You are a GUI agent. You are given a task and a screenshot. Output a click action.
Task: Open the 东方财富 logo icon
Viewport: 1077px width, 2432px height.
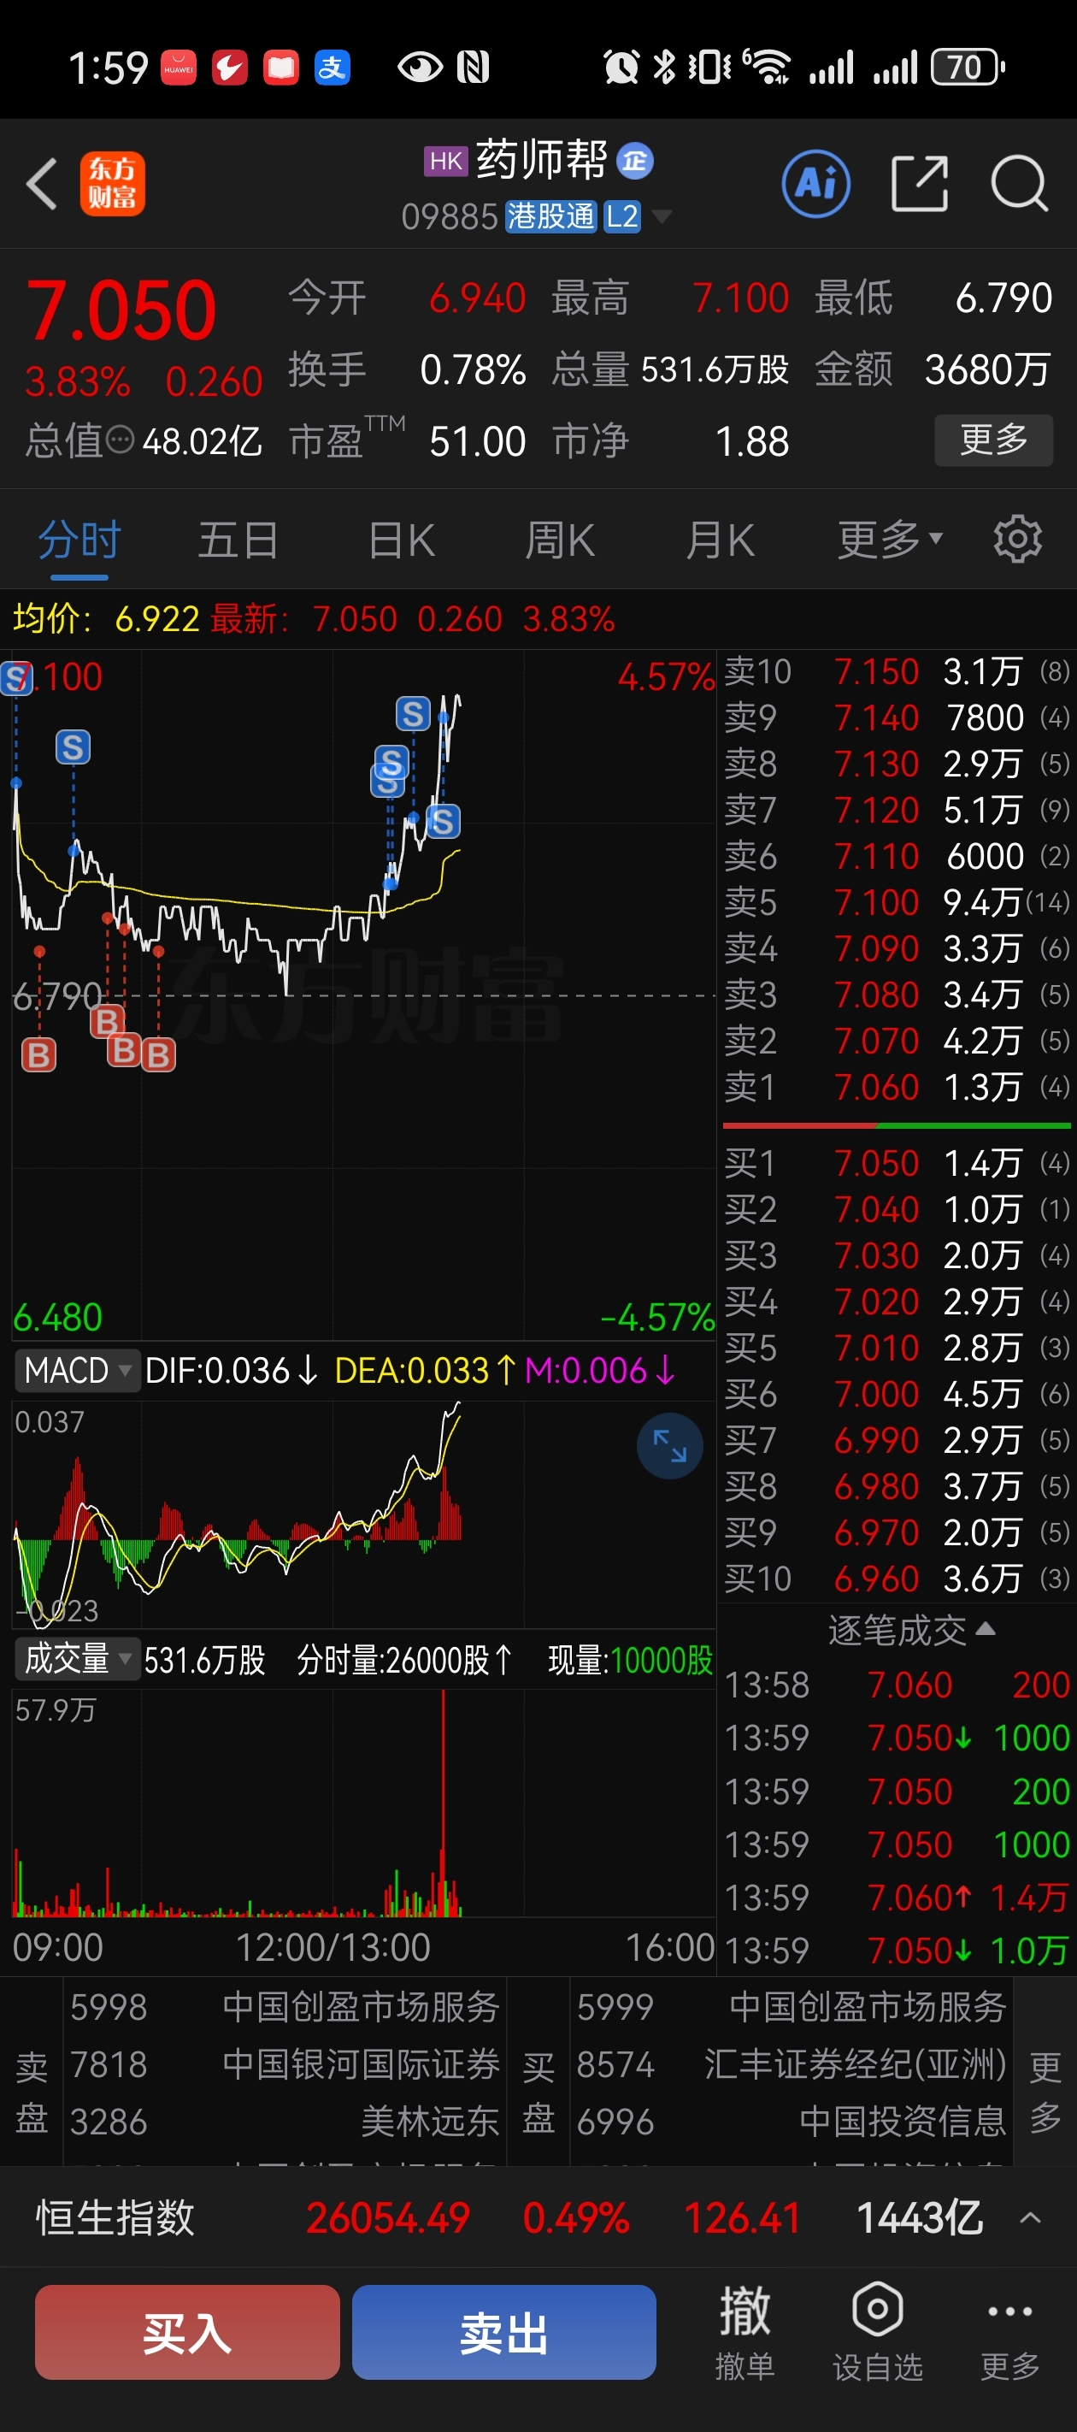tap(112, 183)
